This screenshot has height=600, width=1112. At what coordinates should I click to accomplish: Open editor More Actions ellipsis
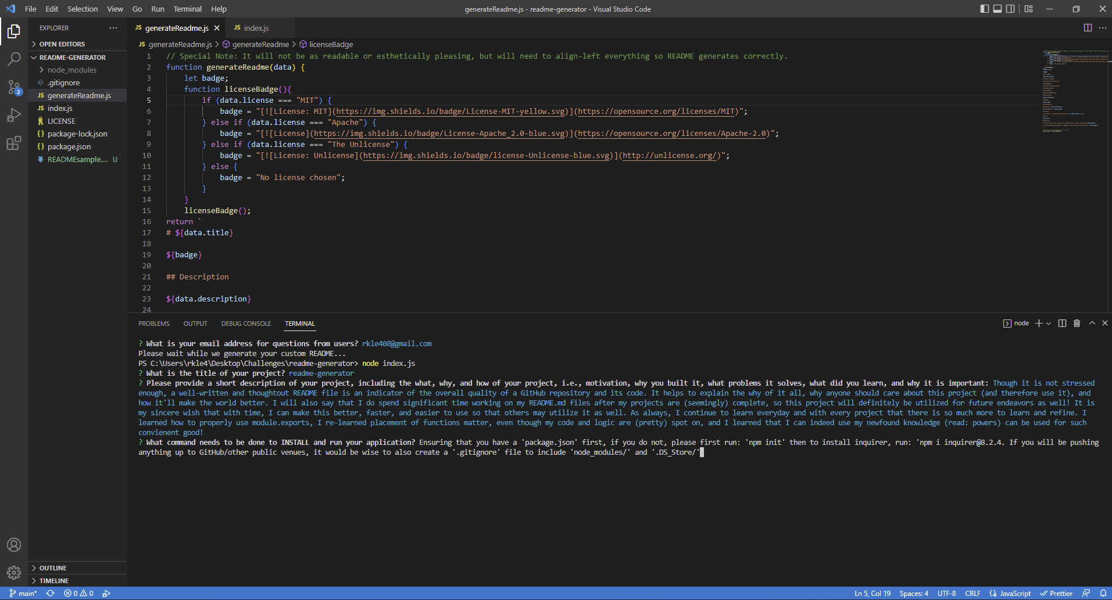click(x=1103, y=28)
